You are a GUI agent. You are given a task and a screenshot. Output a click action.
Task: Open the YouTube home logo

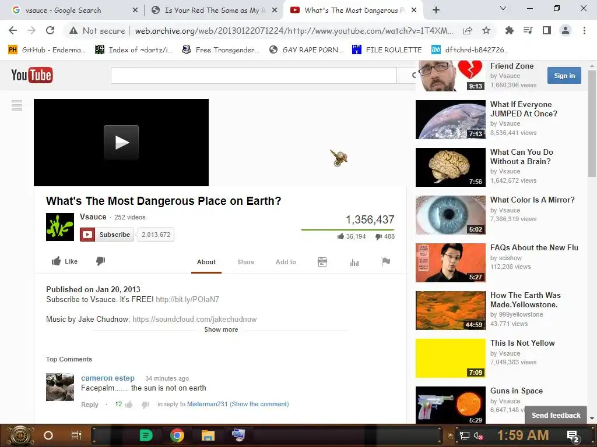click(x=32, y=75)
